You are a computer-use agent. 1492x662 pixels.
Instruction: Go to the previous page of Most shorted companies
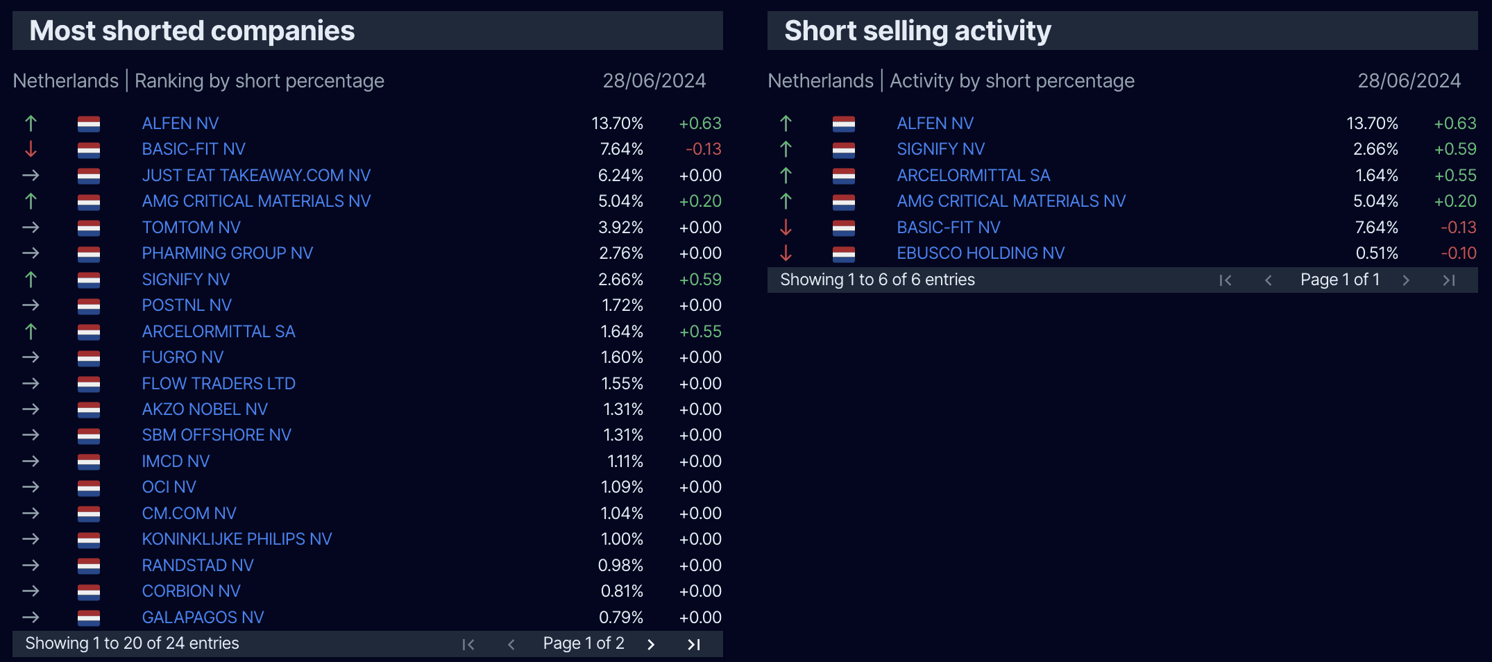point(511,645)
